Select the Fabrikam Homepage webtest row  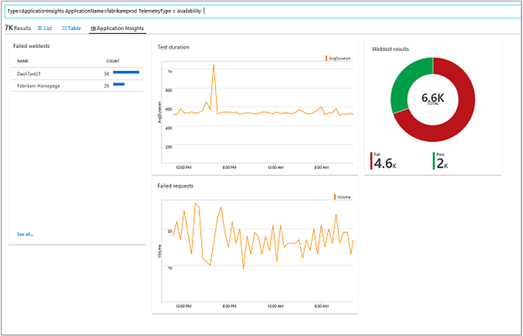click(x=77, y=86)
